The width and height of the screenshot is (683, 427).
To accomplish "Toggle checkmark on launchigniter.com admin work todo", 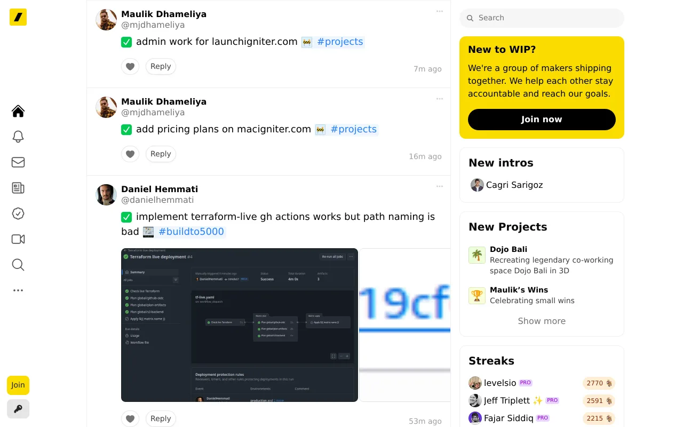I will click(x=126, y=42).
